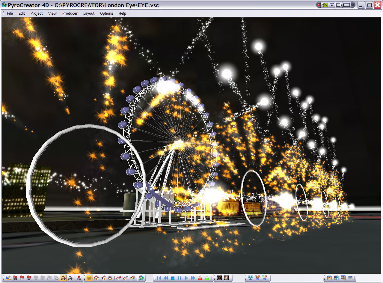
Task: Click the red X cancel recording icon
Action: pyautogui.click(x=226, y=278)
